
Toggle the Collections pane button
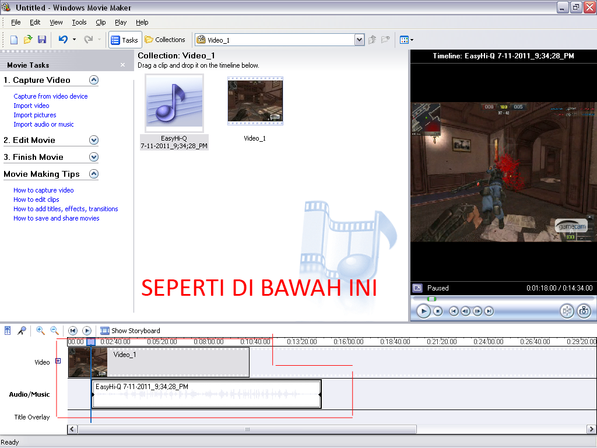click(x=165, y=40)
